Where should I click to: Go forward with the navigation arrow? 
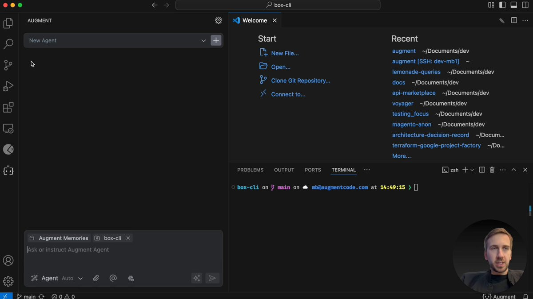(166, 5)
